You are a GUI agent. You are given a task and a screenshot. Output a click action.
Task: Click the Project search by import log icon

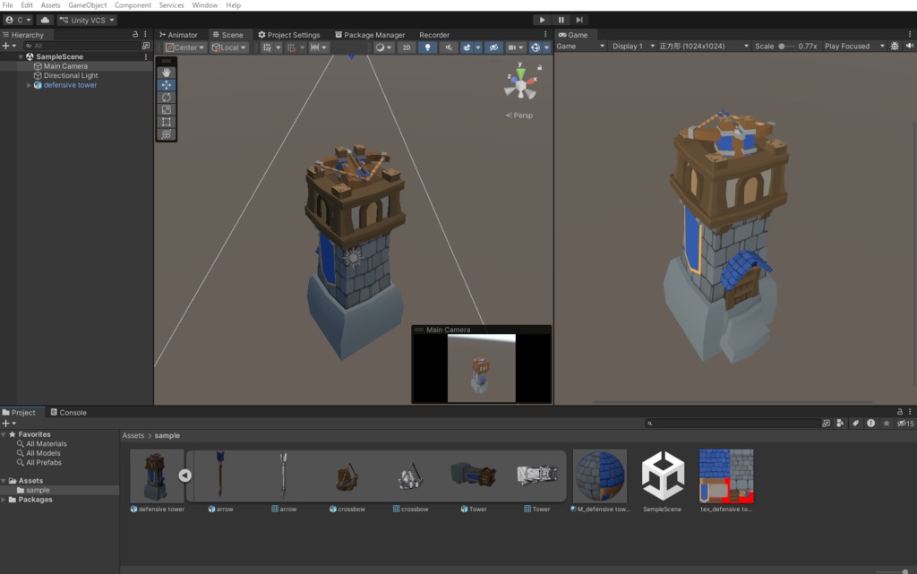870,424
